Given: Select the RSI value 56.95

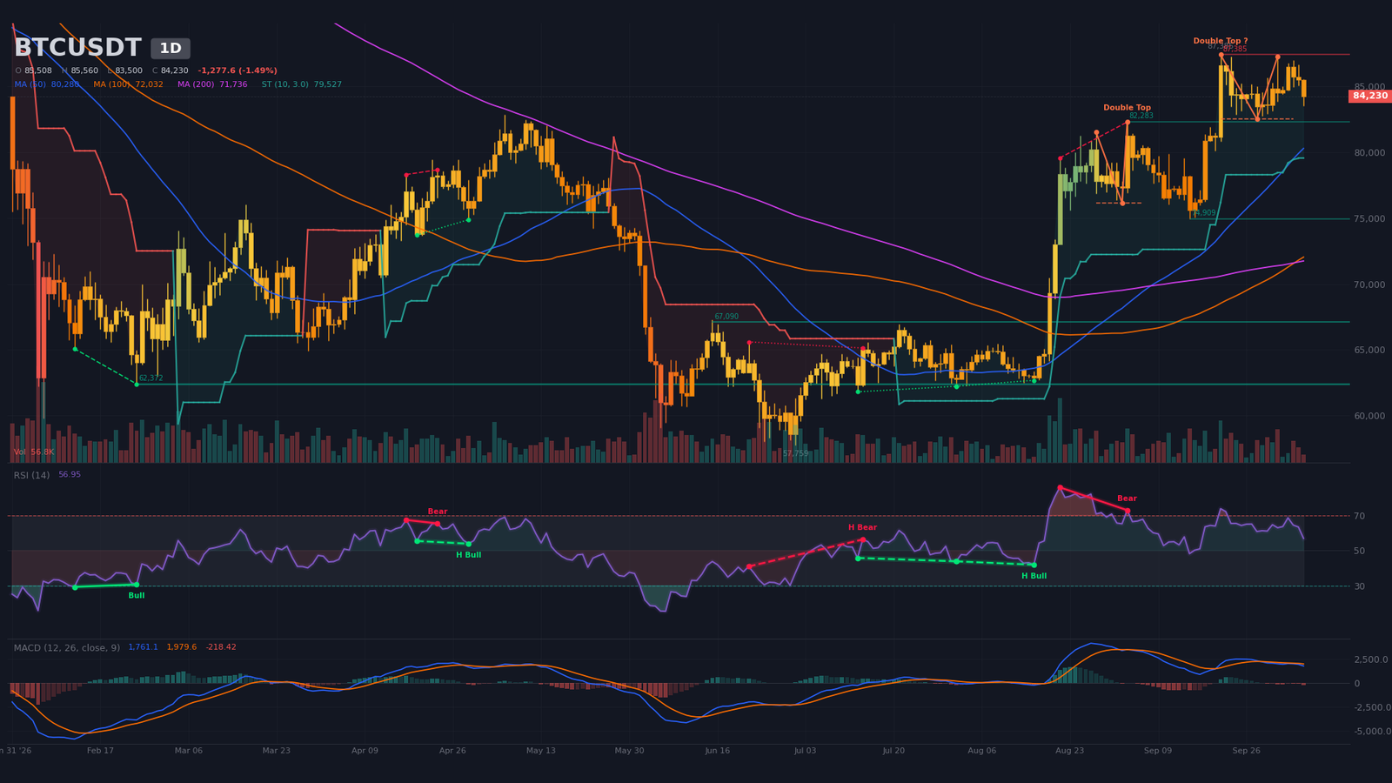Looking at the screenshot, I should 70,475.
